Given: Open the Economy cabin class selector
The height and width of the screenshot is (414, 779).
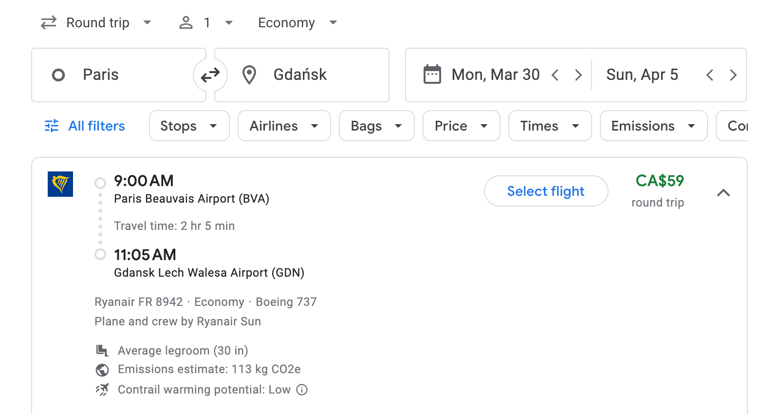Looking at the screenshot, I should [x=296, y=22].
